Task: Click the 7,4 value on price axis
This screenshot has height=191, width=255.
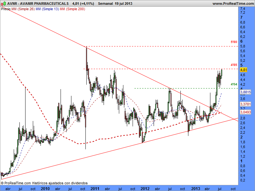Action: point(243,9)
